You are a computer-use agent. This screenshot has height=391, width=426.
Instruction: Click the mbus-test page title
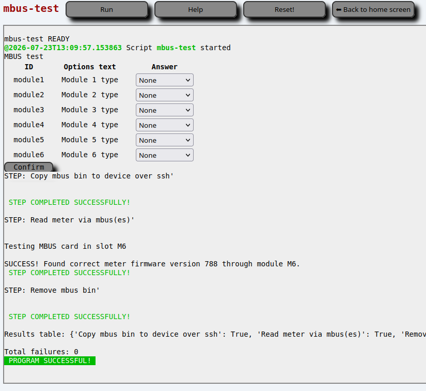pyautogui.click(x=31, y=8)
